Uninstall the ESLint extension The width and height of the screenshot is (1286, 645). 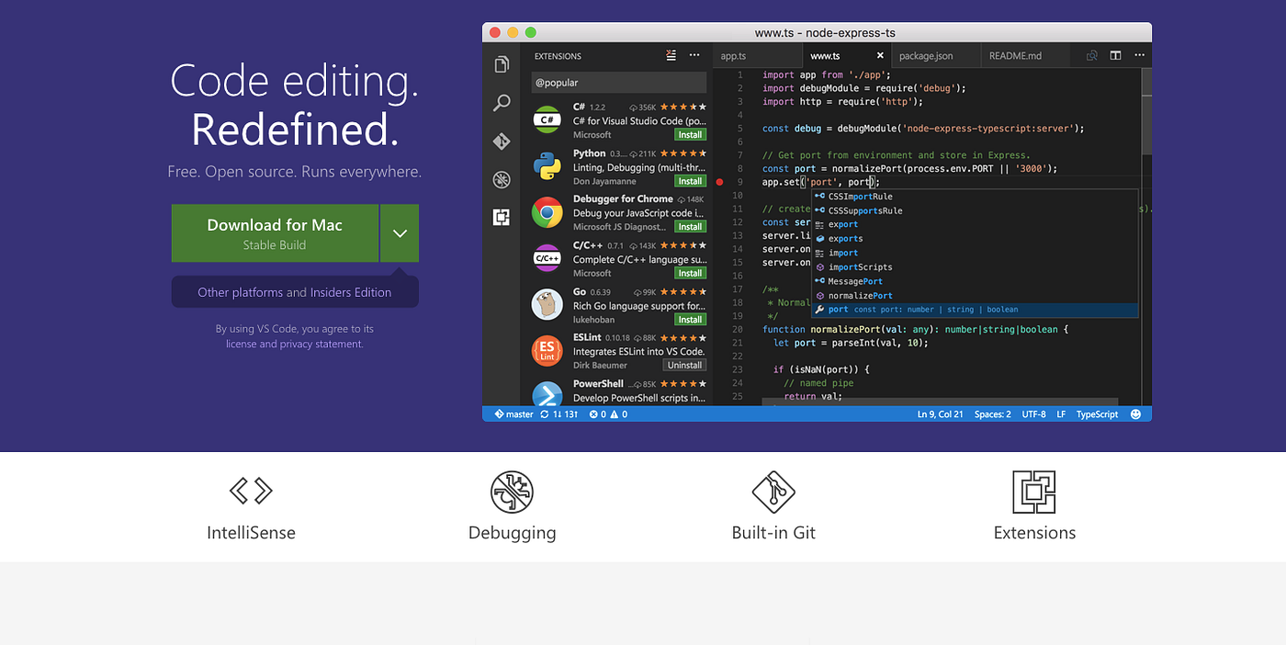tap(683, 364)
